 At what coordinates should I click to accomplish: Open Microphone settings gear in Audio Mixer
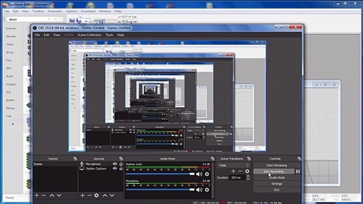click(x=207, y=190)
